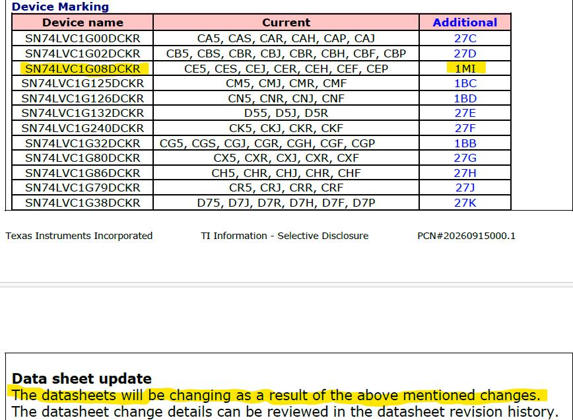Click current markings starting with "CE5, CES"

coord(286,69)
